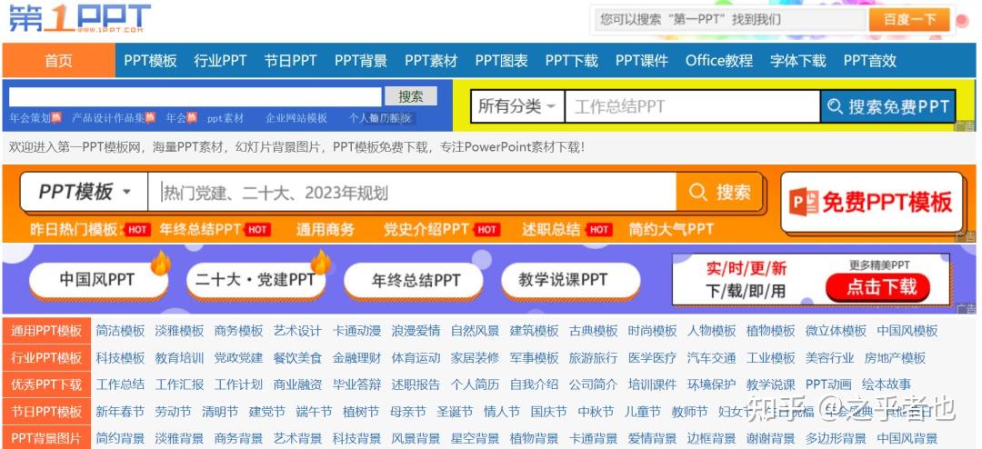Click the 搜索免费PPT button
The height and width of the screenshot is (449, 982).
(x=888, y=106)
